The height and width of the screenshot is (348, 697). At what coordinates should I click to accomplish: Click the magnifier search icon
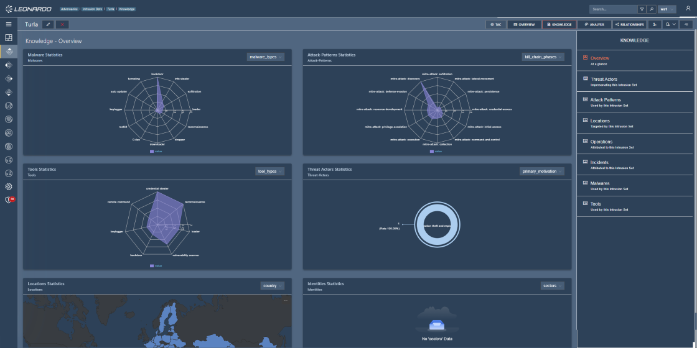(x=651, y=9)
